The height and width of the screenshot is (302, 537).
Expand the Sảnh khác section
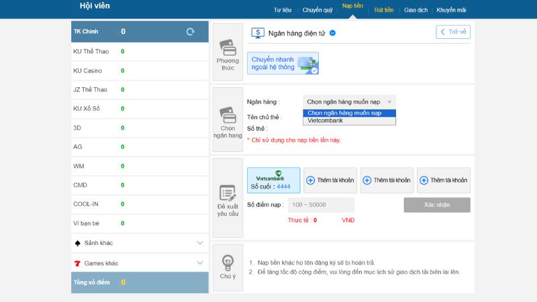click(199, 242)
